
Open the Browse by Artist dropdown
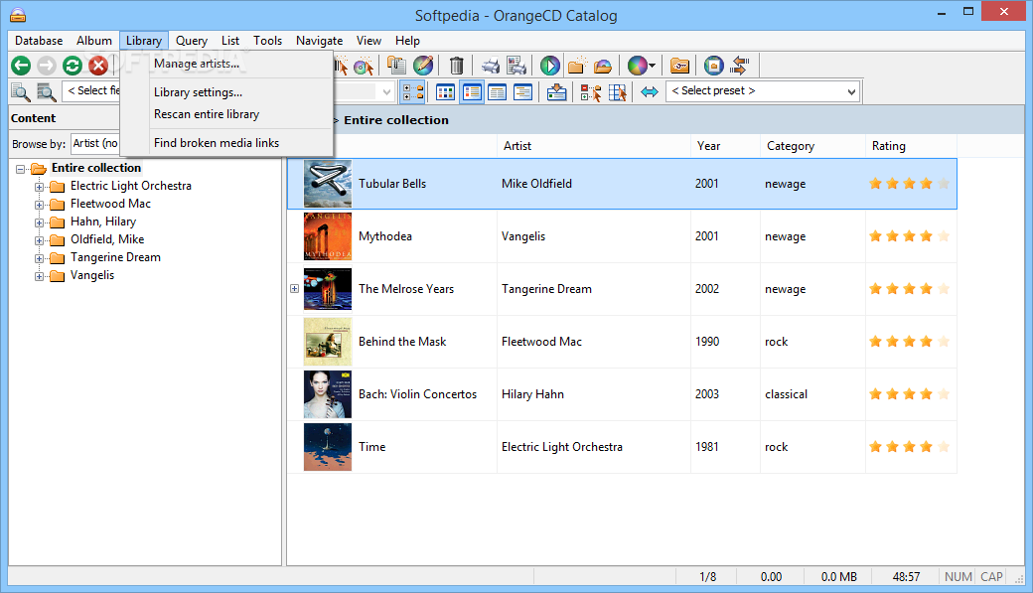[x=95, y=143]
